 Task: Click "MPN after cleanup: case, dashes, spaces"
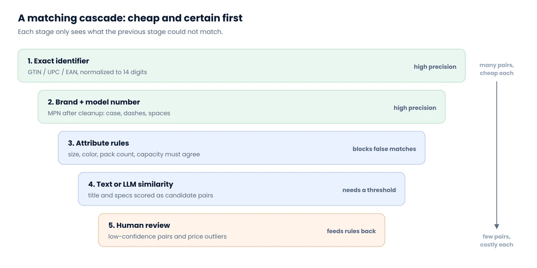[109, 113]
